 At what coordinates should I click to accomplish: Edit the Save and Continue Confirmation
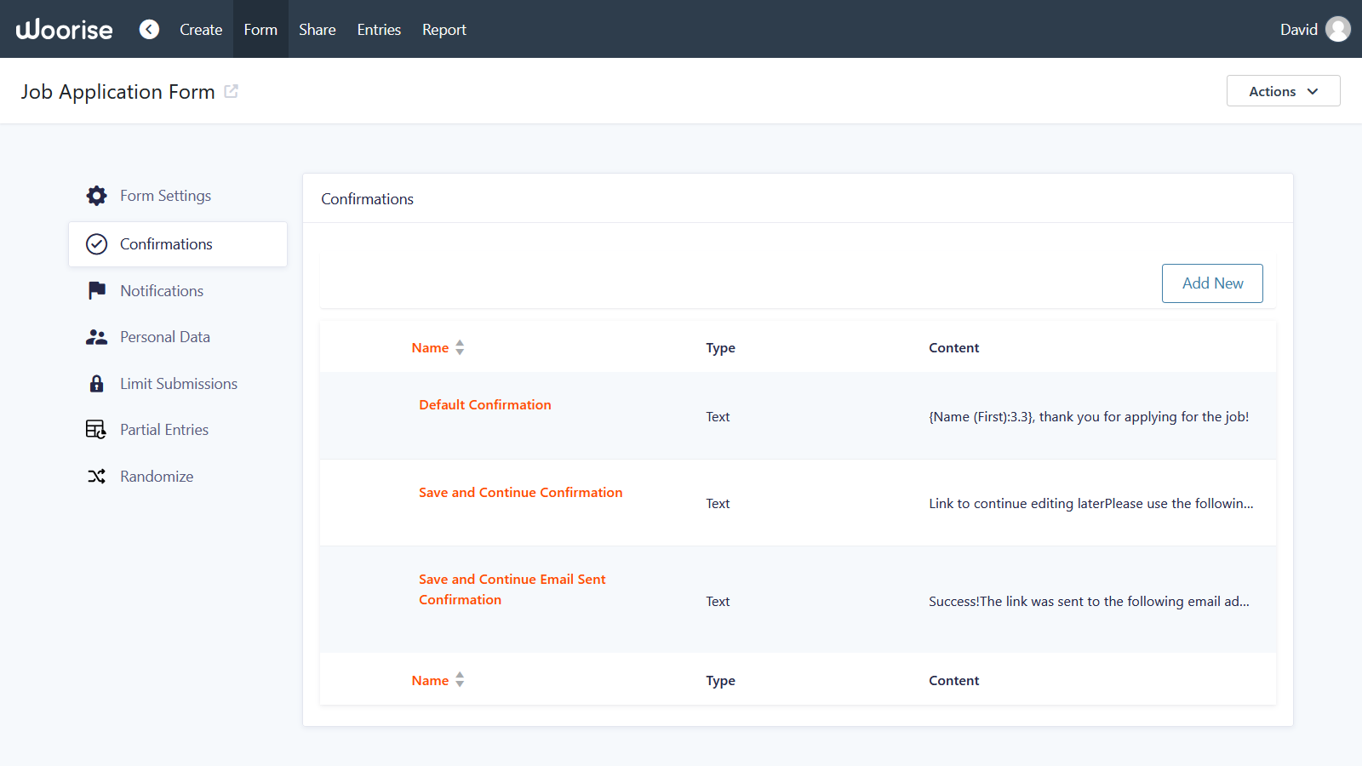point(520,492)
